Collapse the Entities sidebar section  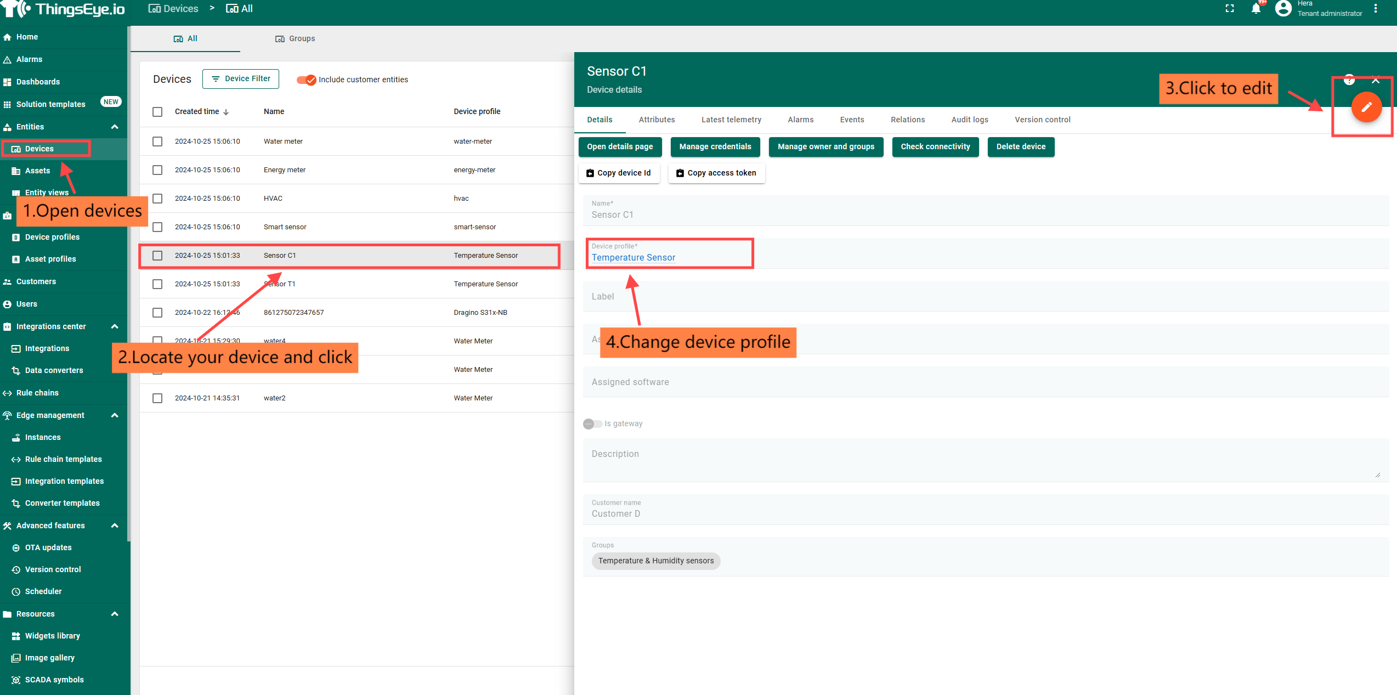(115, 127)
